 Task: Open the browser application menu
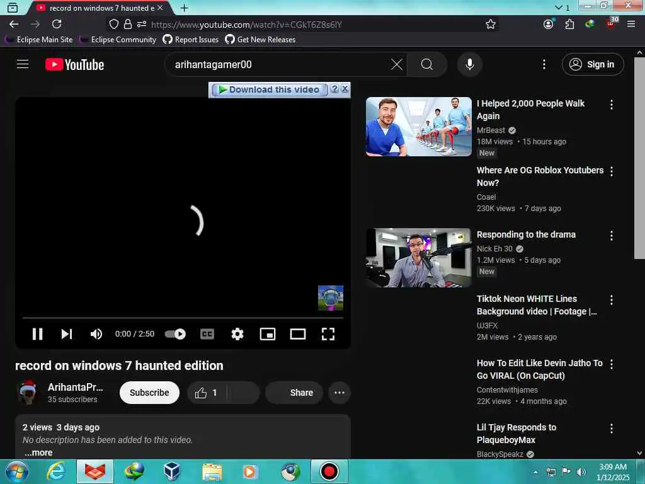[631, 25]
